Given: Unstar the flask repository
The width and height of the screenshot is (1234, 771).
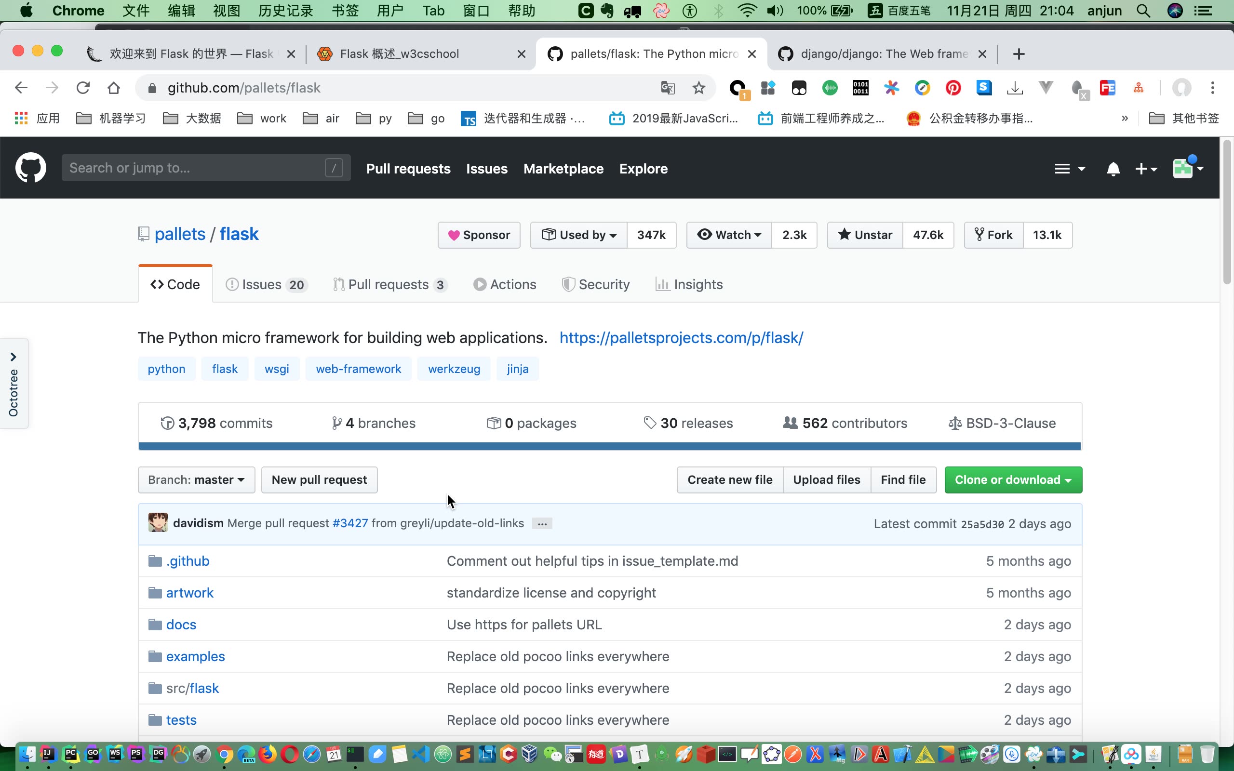Looking at the screenshot, I should pyautogui.click(x=865, y=235).
